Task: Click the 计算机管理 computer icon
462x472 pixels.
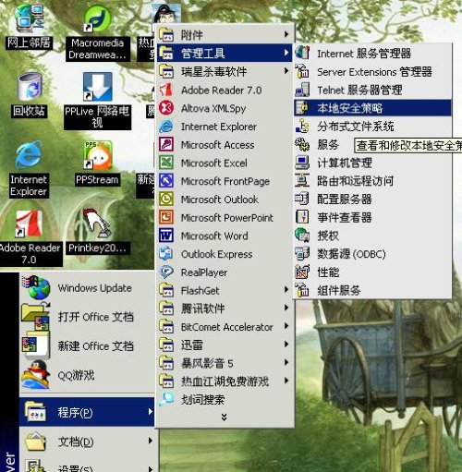Action: 302,163
